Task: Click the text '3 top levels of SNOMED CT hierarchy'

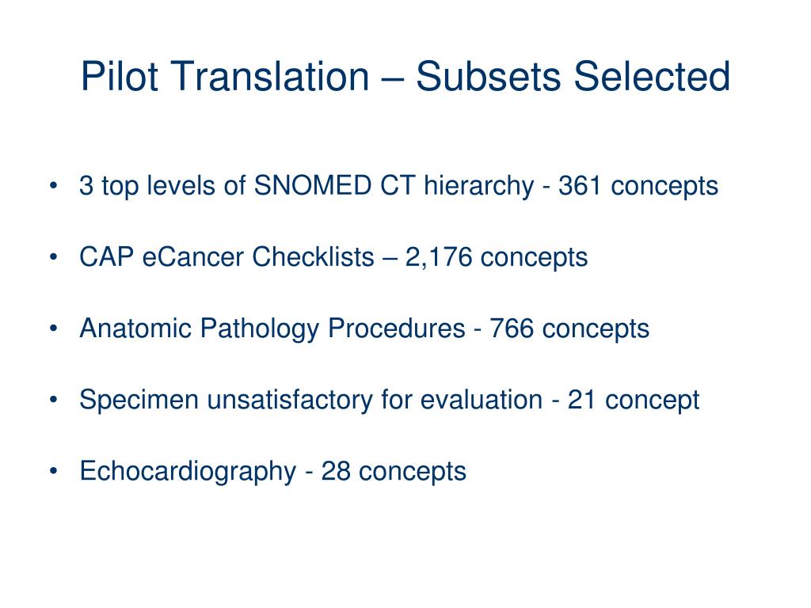Action: [x=307, y=185]
